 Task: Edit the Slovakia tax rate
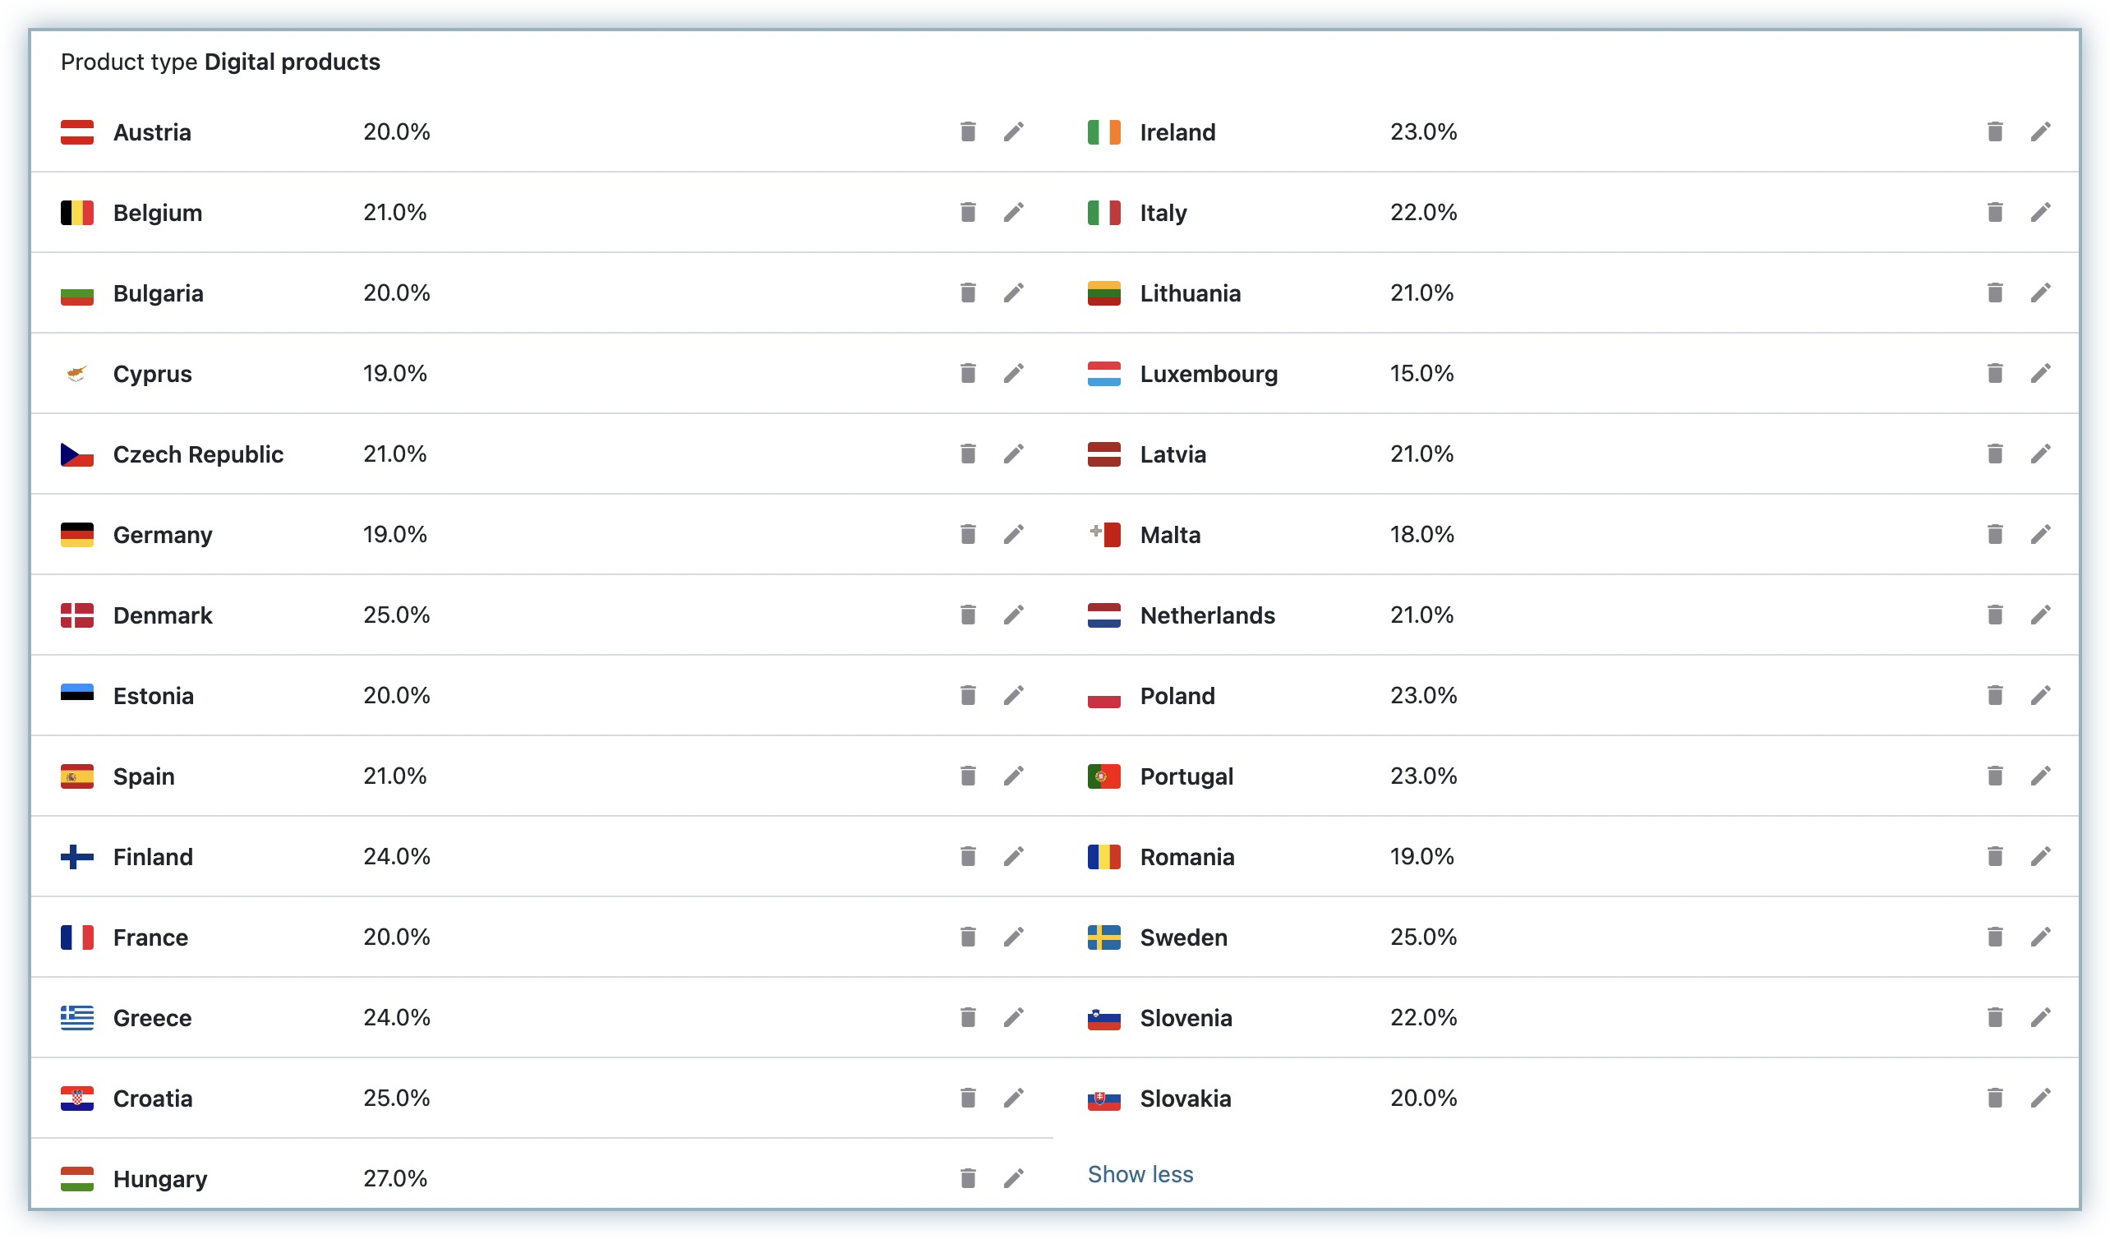click(x=2040, y=1098)
